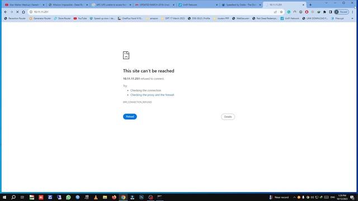
Task: Open Windows search from the taskbar
Action: coord(13,197)
